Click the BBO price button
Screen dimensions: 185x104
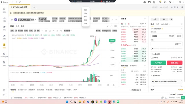click(179, 36)
